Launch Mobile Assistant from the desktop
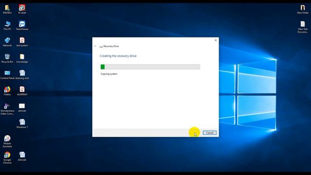311x175 pixels. point(7,141)
